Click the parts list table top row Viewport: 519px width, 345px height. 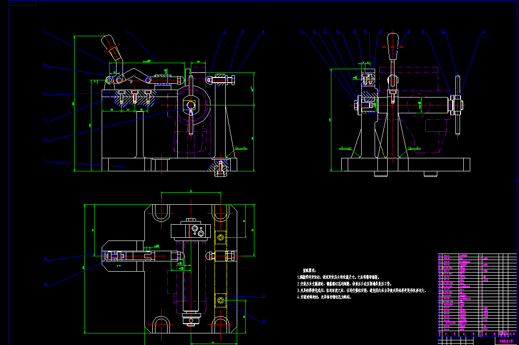(x=477, y=255)
